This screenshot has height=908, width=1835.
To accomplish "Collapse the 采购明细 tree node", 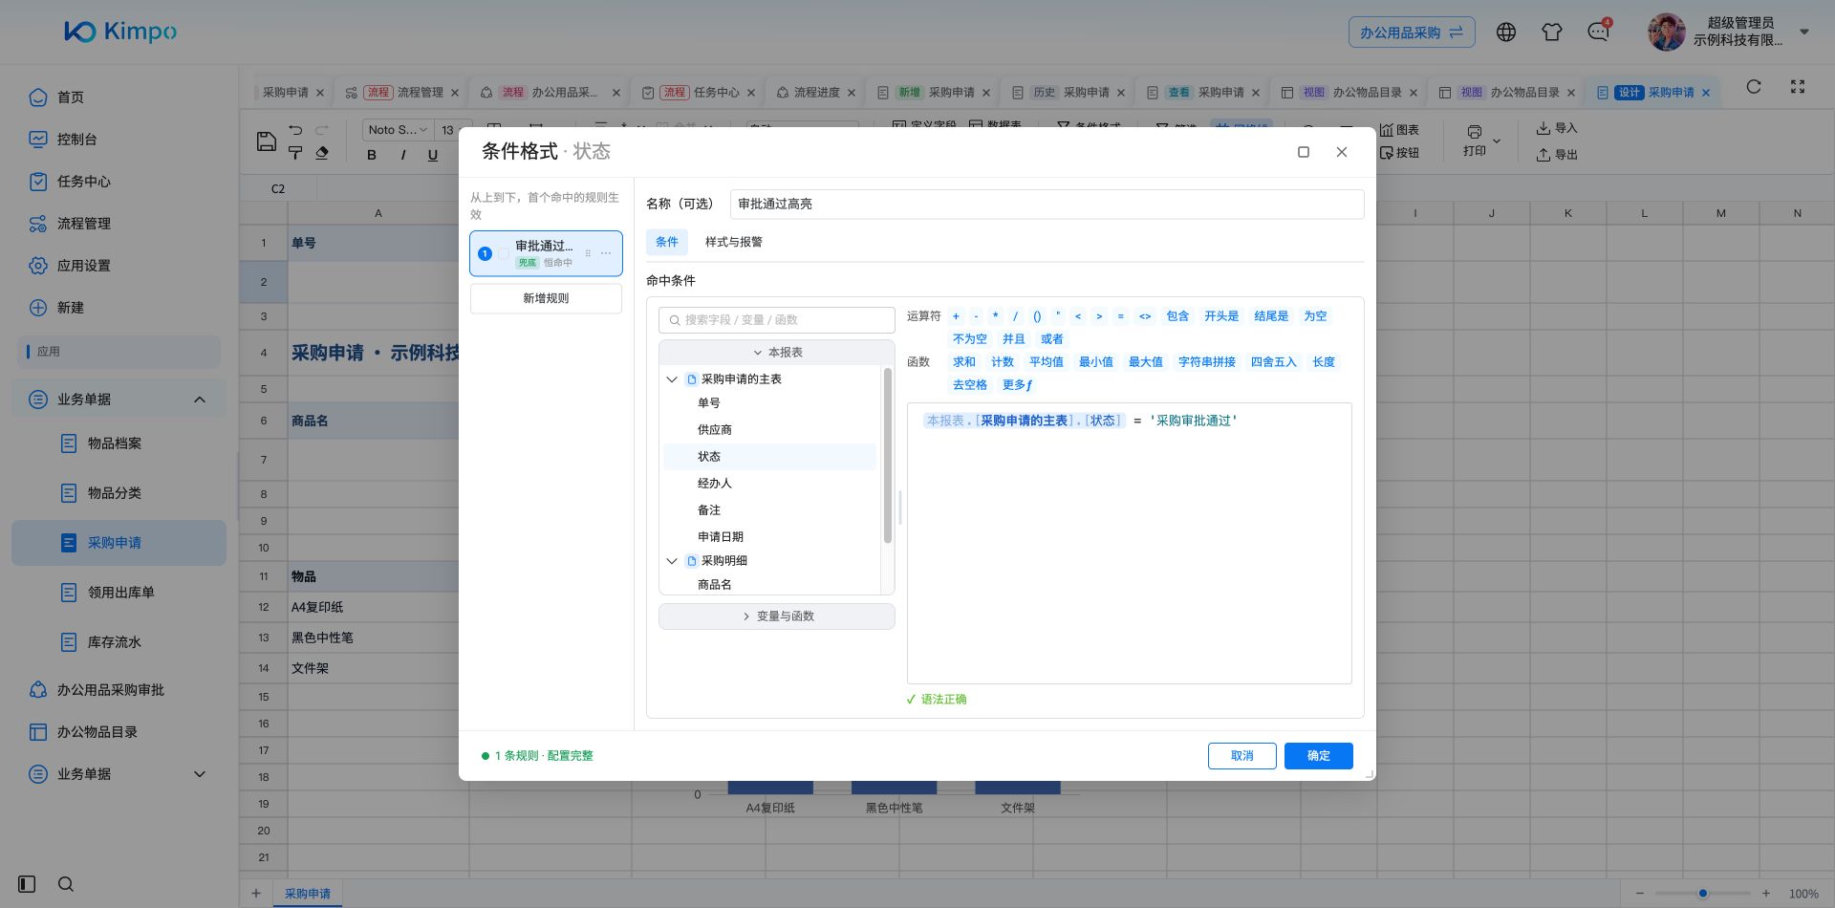I will 672,561.
